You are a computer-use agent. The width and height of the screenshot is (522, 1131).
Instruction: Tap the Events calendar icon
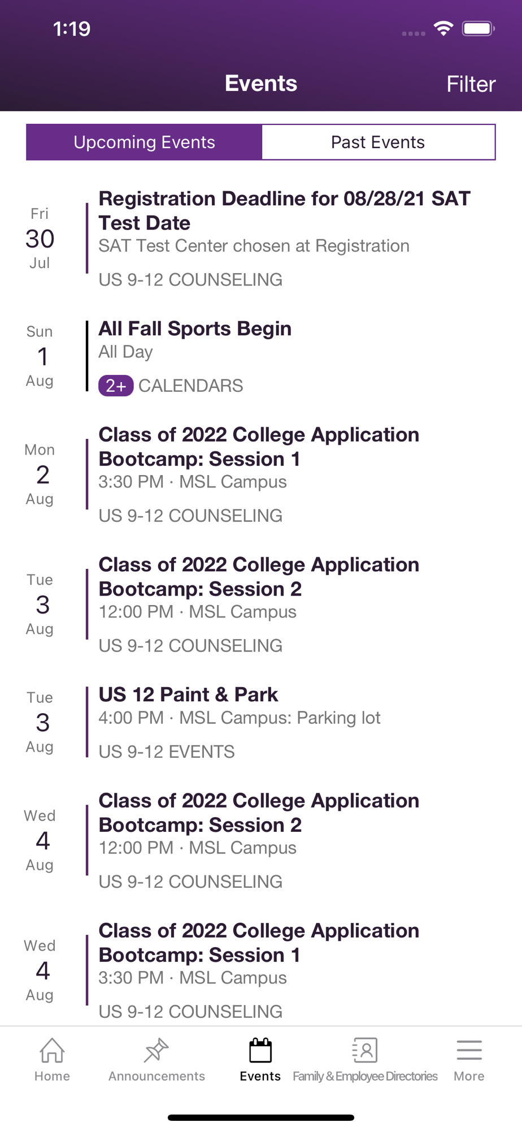260,1051
